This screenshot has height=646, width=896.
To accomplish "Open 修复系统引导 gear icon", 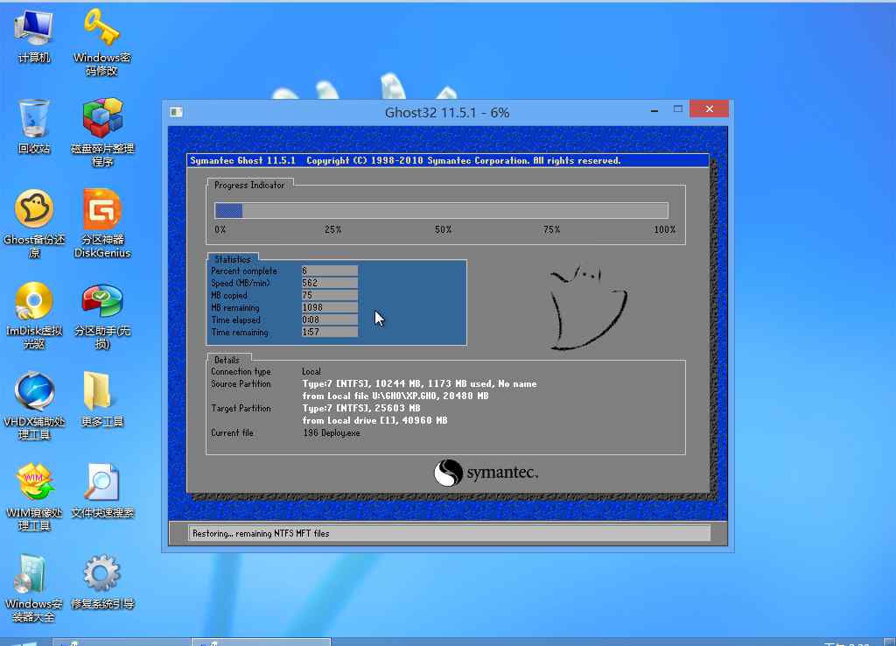I will click(102, 582).
